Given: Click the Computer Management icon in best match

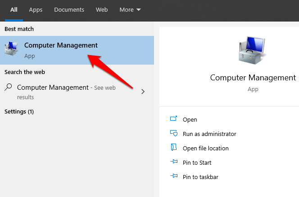Looking at the screenshot, I should click(x=11, y=48).
